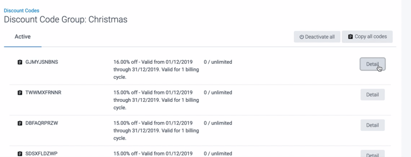Go back via Discount Codes breadcrumb
The width and height of the screenshot is (411, 157).
click(21, 11)
